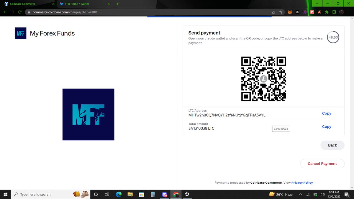Open Settings gear on taskbar

(x=187, y=194)
